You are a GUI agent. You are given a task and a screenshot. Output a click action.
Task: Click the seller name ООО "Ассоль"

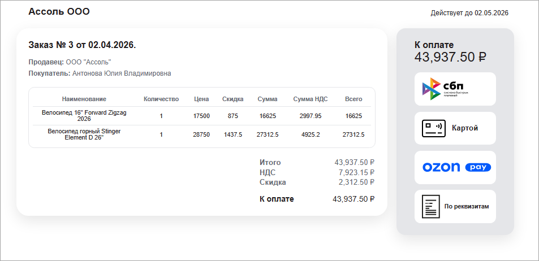coord(88,62)
